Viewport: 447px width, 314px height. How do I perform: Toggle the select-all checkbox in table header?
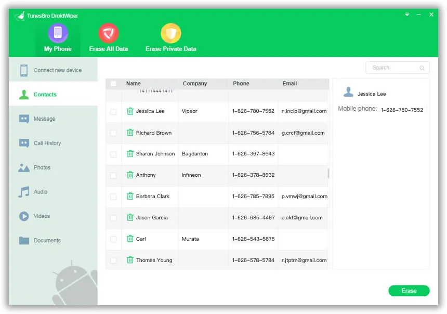(x=113, y=83)
